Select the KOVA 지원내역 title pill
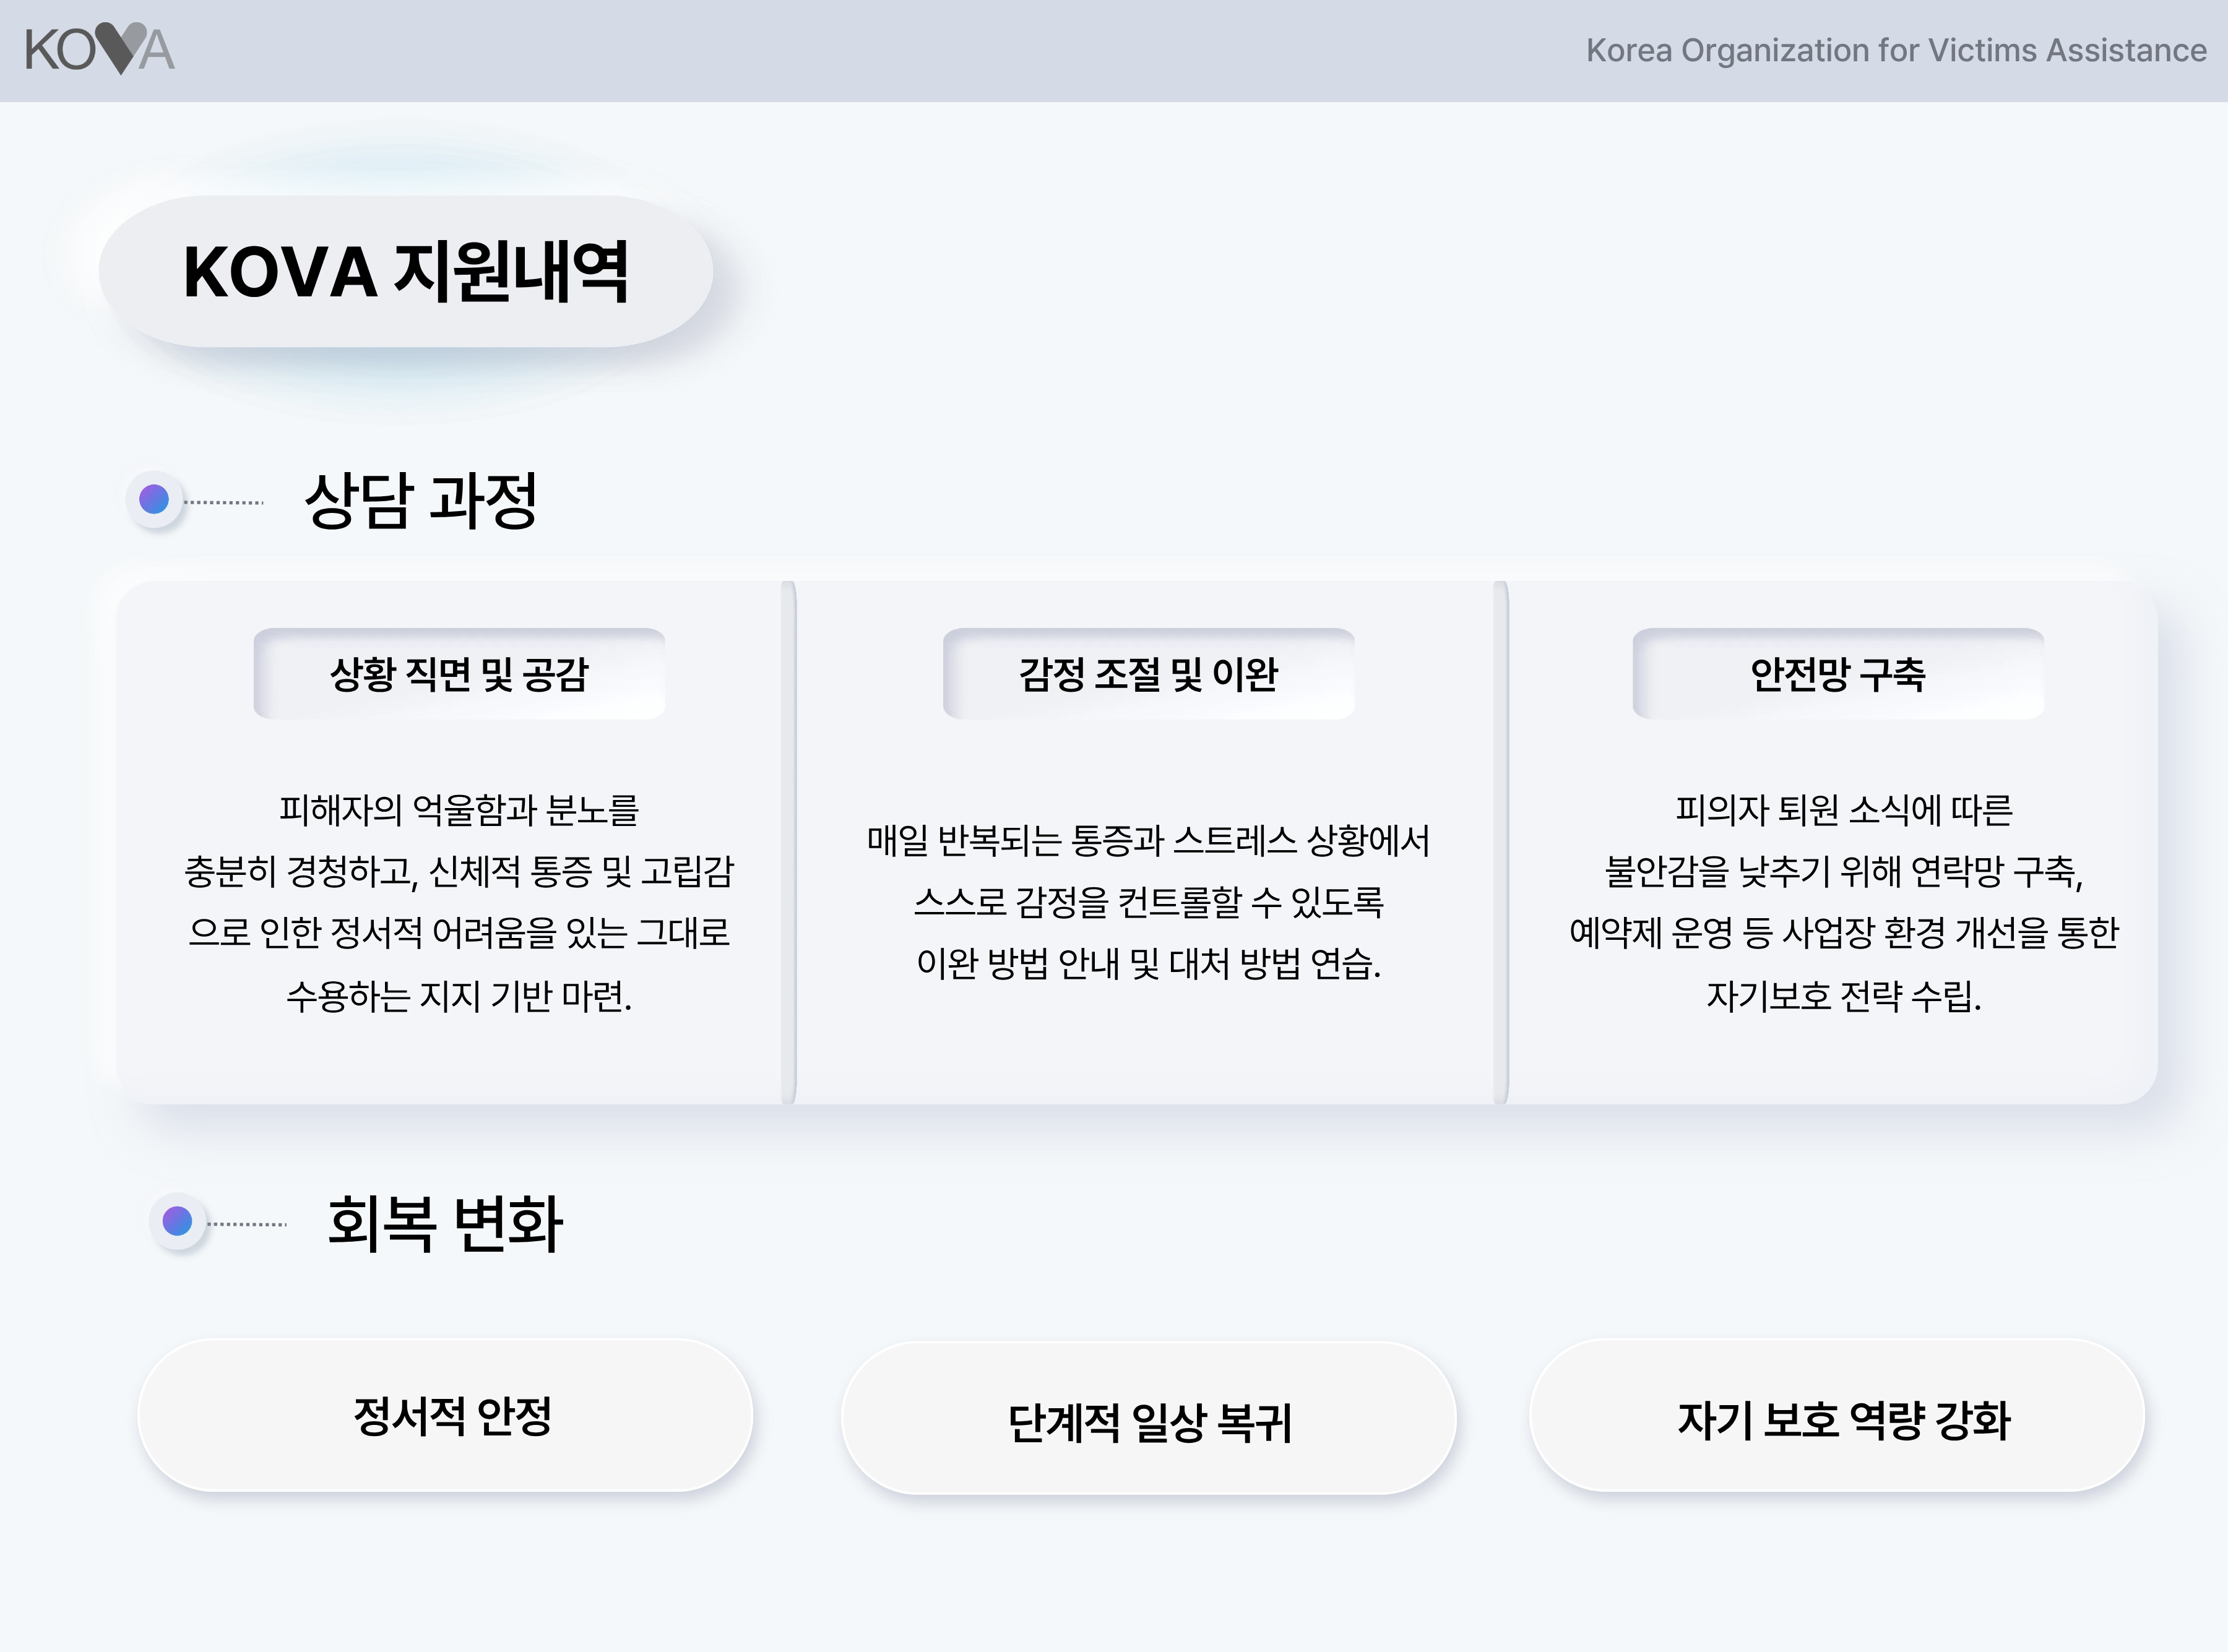Image resolution: width=2228 pixels, height=1652 pixels. point(406,272)
